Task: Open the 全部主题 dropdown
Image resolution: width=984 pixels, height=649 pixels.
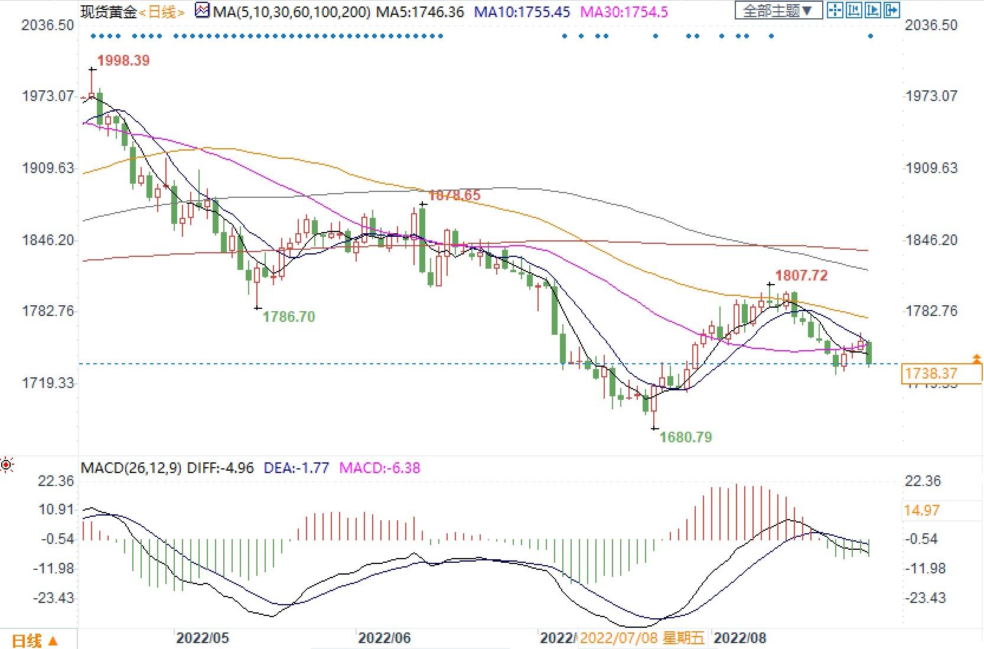Action: tap(778, 11)
